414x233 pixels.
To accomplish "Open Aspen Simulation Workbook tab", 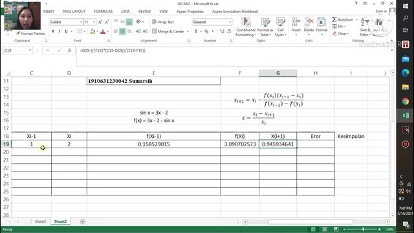I will (x=235, y=12).
